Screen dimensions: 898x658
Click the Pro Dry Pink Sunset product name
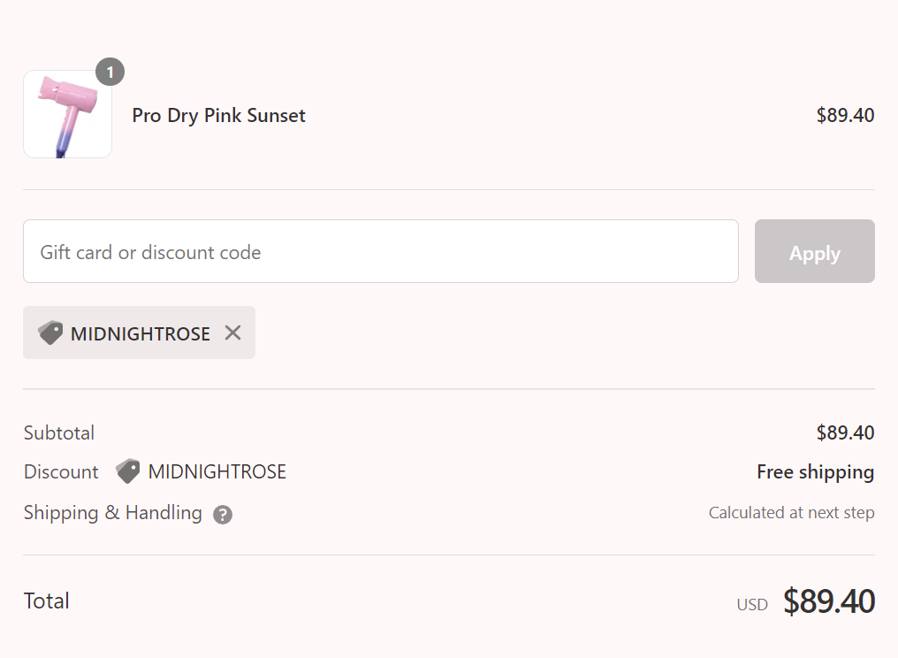click(218, 116)
